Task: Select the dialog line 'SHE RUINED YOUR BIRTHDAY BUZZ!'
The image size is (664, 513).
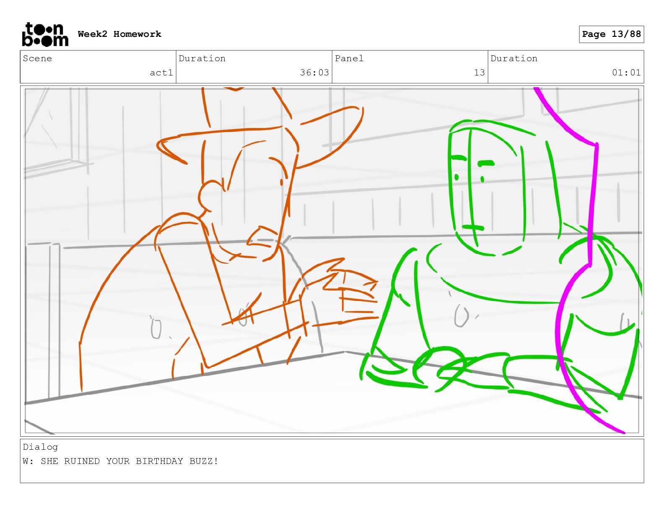Action: click(x=130, y=461)
